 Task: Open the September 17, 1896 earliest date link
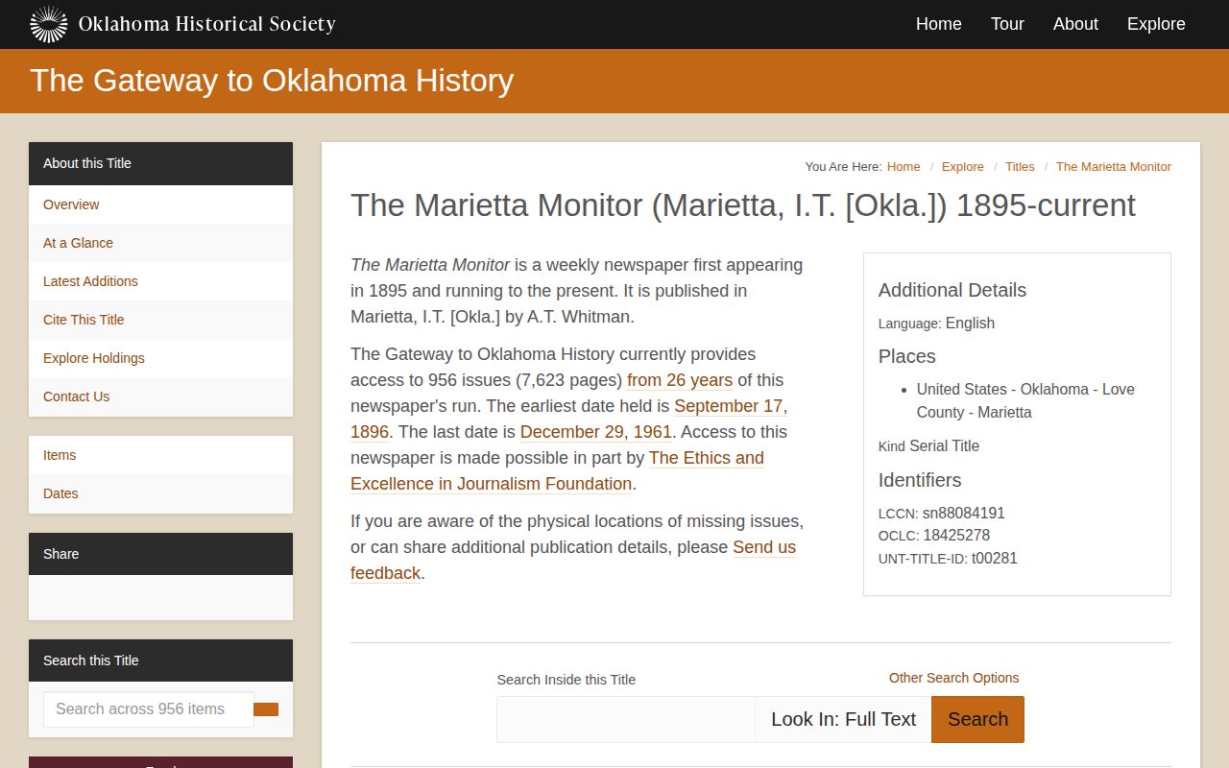[568, 419]
